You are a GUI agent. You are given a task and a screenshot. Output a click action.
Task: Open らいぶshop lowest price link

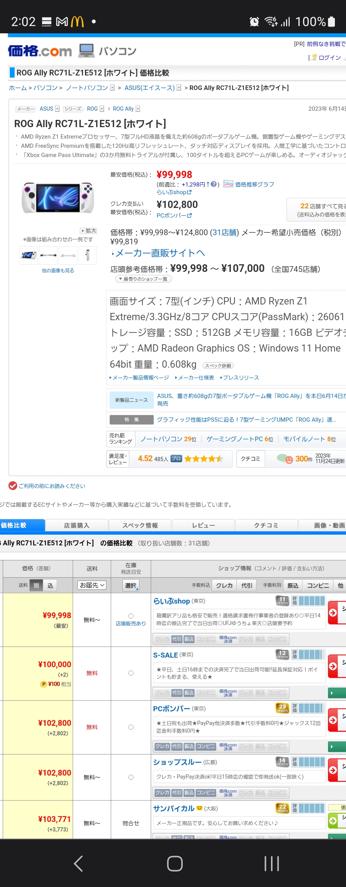pos(174,192)
